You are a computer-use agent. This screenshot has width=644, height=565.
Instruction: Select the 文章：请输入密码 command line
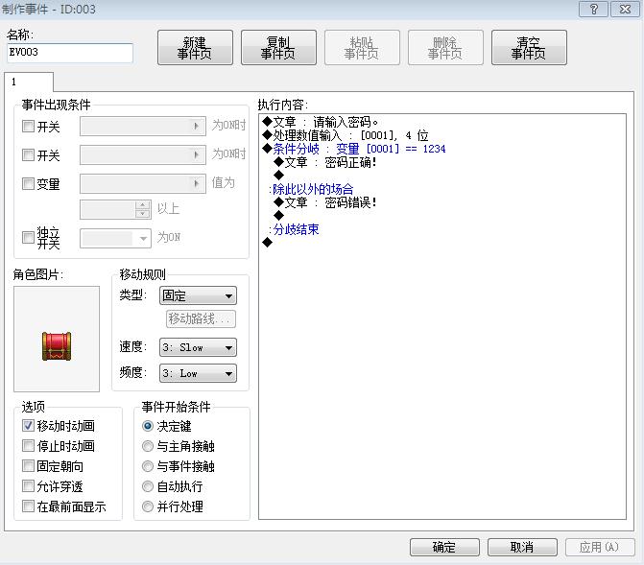321,122
